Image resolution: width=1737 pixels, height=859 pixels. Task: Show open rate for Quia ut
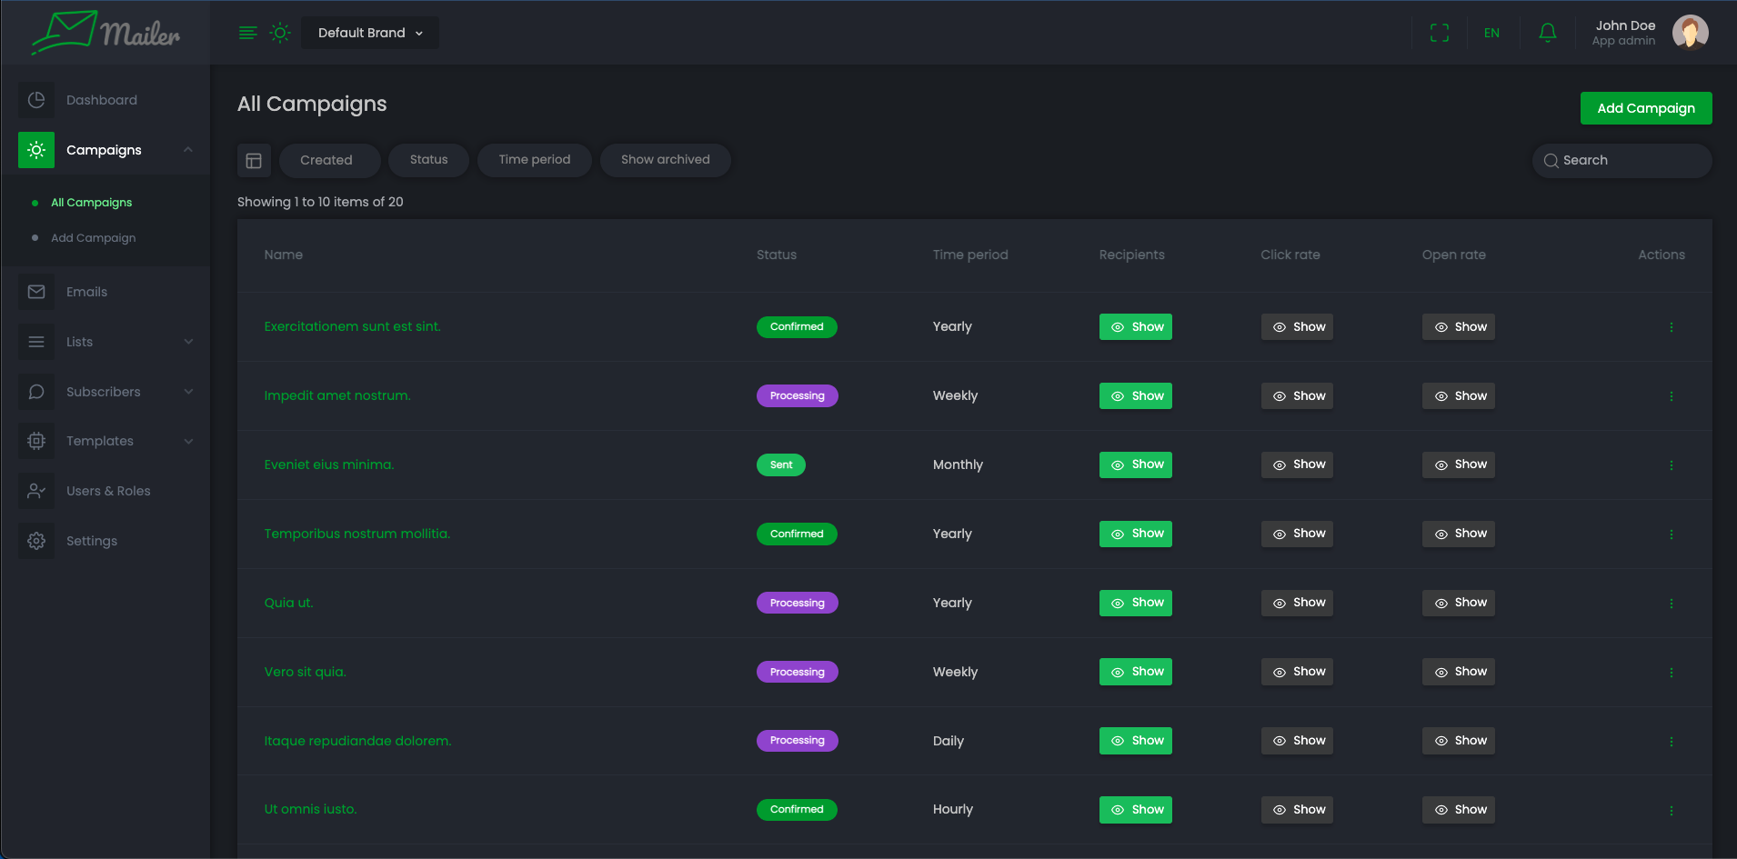pyautogui.click(x=1458, y=603)
